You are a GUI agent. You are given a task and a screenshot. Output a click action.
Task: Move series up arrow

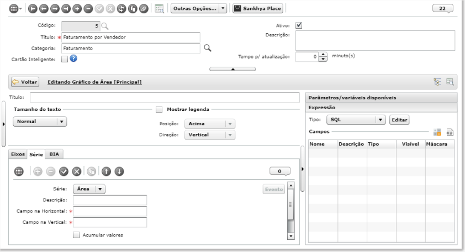click(x=106, y=171)
